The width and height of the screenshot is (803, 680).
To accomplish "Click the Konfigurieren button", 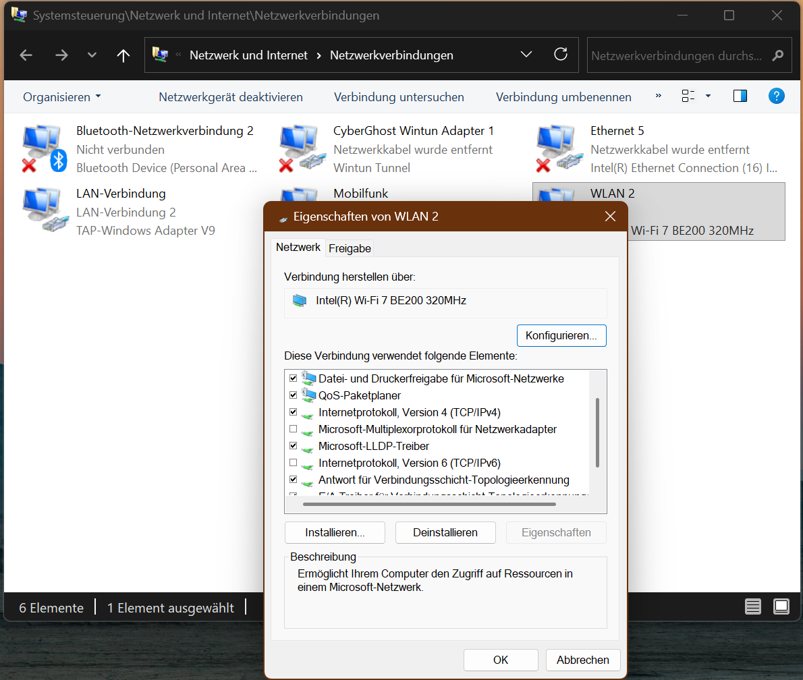I will click(561, 335).
